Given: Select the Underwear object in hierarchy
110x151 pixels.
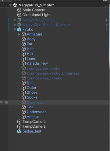Looking at the screenshot, I should [36, 112].
